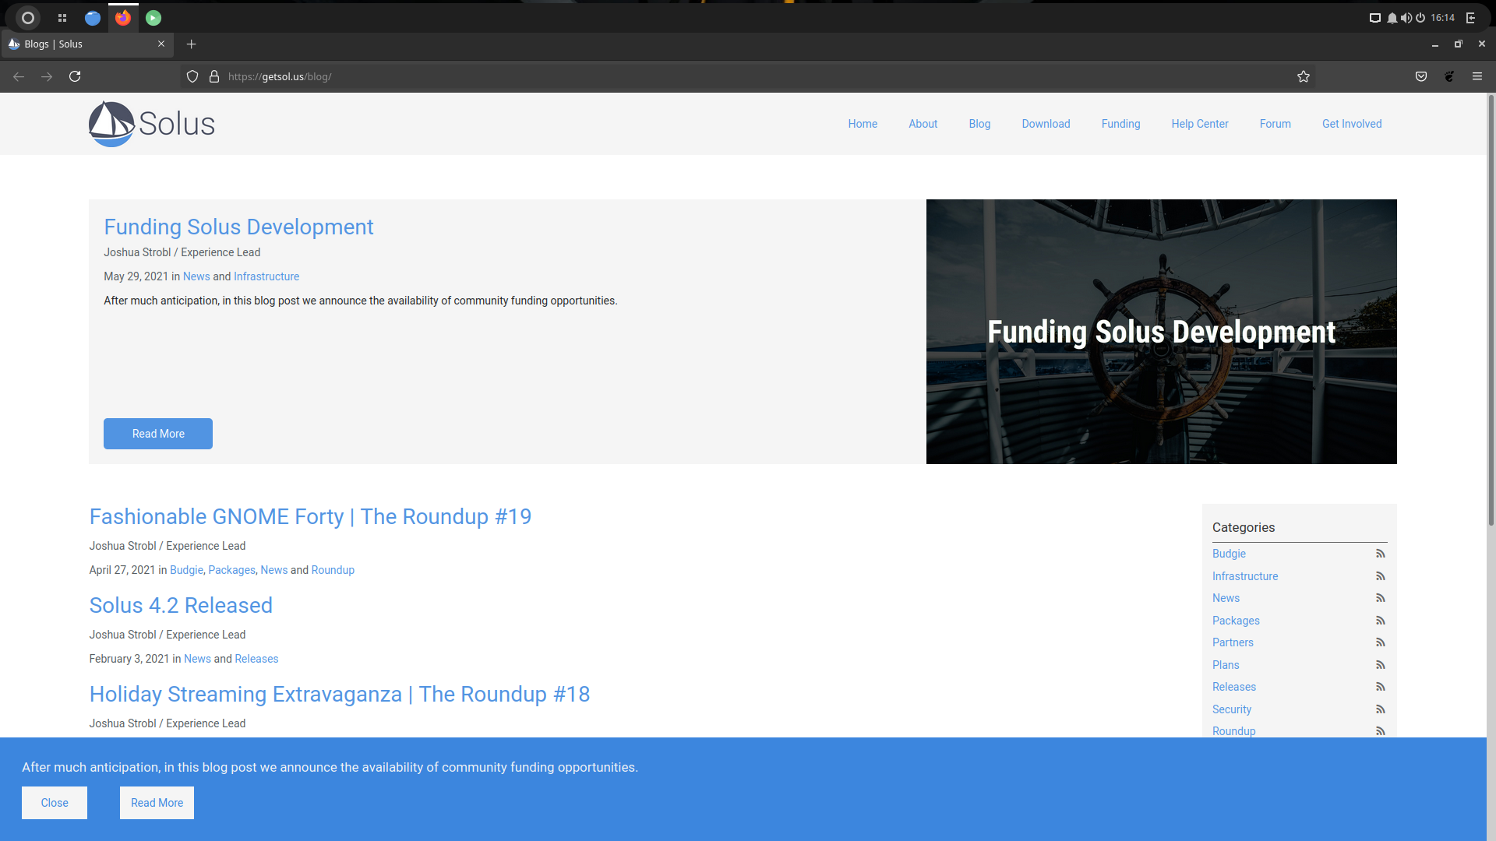Open the Get Involved navigation link

(x=1351, y=124)
